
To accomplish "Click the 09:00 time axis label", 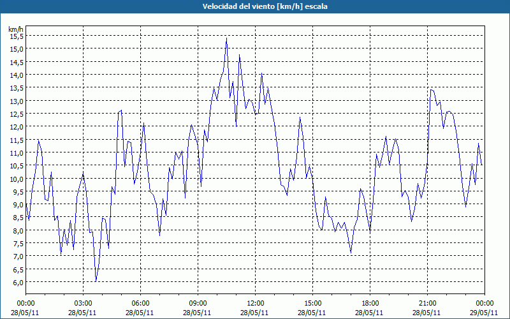I will (x=198, y=304).
